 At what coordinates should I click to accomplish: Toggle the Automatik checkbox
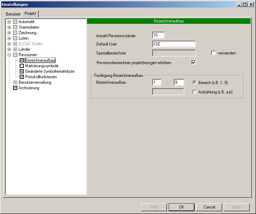click(15, 22)
